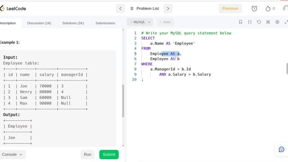Click 'Max' in the Employee table
This screenshot has width=288, height=162.
click(23, 103)
